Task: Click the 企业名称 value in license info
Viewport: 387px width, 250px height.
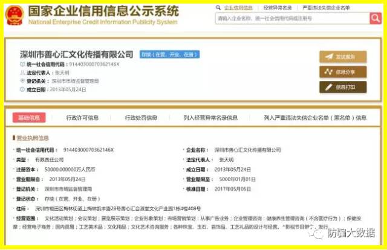Action: click(247, 150)
